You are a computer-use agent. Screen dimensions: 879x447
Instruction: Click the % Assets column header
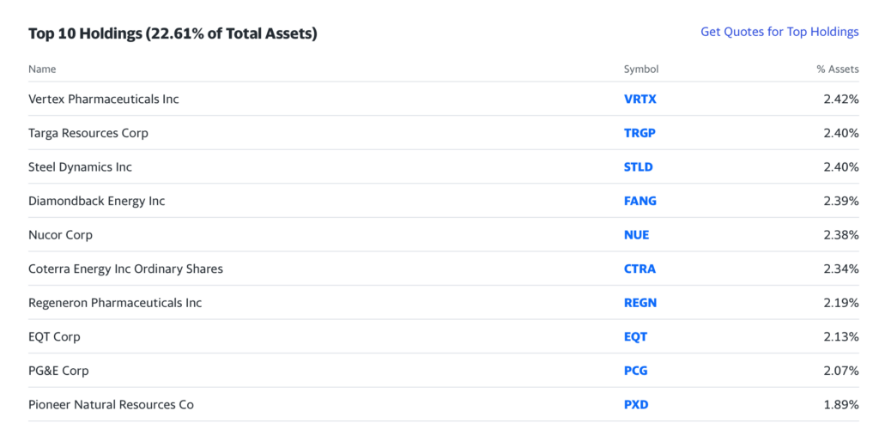click(x=838, y=69)
